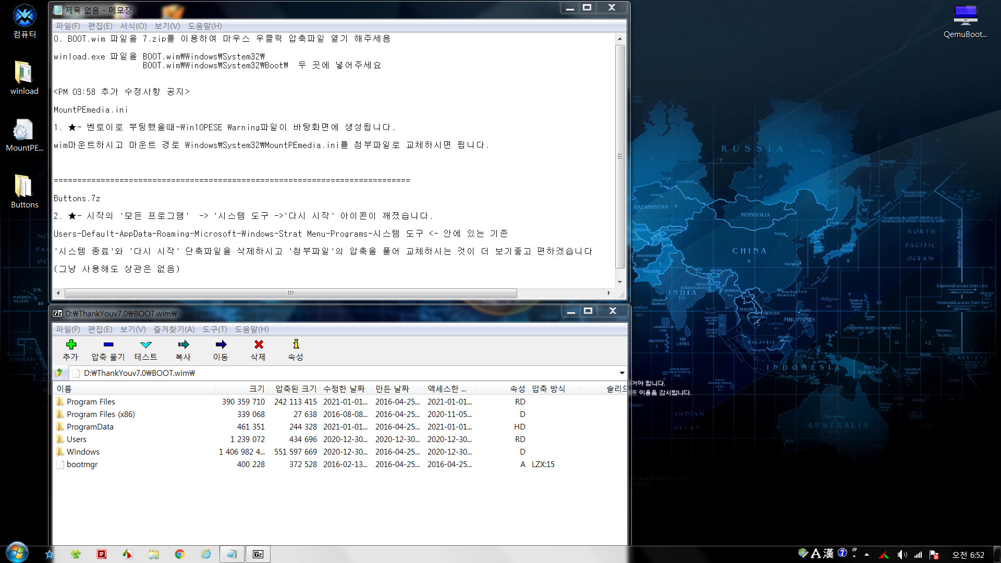The height and width of the screenshot is (563, 1001).
Task: Open 7-Zip 즐겨찾기(A) menu
Action: (174, 329)
